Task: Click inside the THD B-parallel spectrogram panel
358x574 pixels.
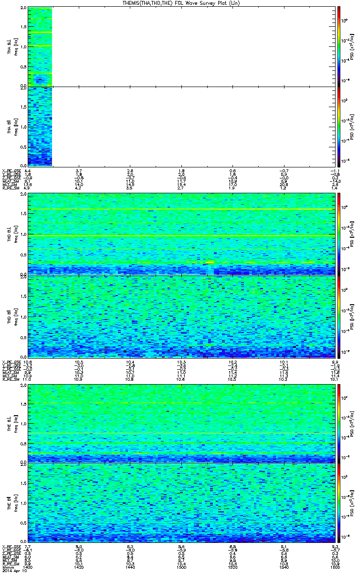Action: [180, 316]
